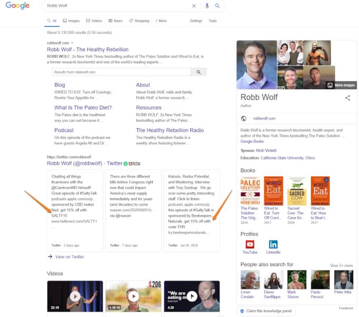359x317 pixels.
Task: Open the tweet card dated Jul 30, 2020
Action: pyautogui.click(x=192, y=211)
